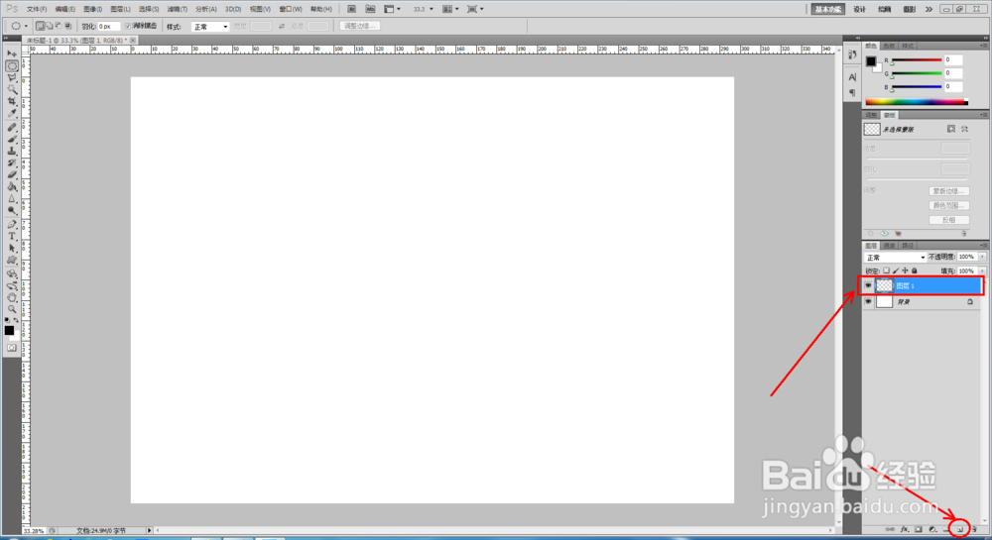Select the Horizontal Type tool
The height and width of the screenshot is (540, 992).
(11, 236)
